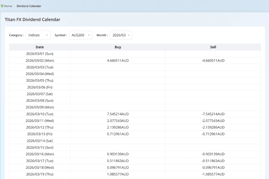Click the Sell value -7.545214AUD
Image resolution: width=269 pixels, height=179 pixels.
coord(213,114)
